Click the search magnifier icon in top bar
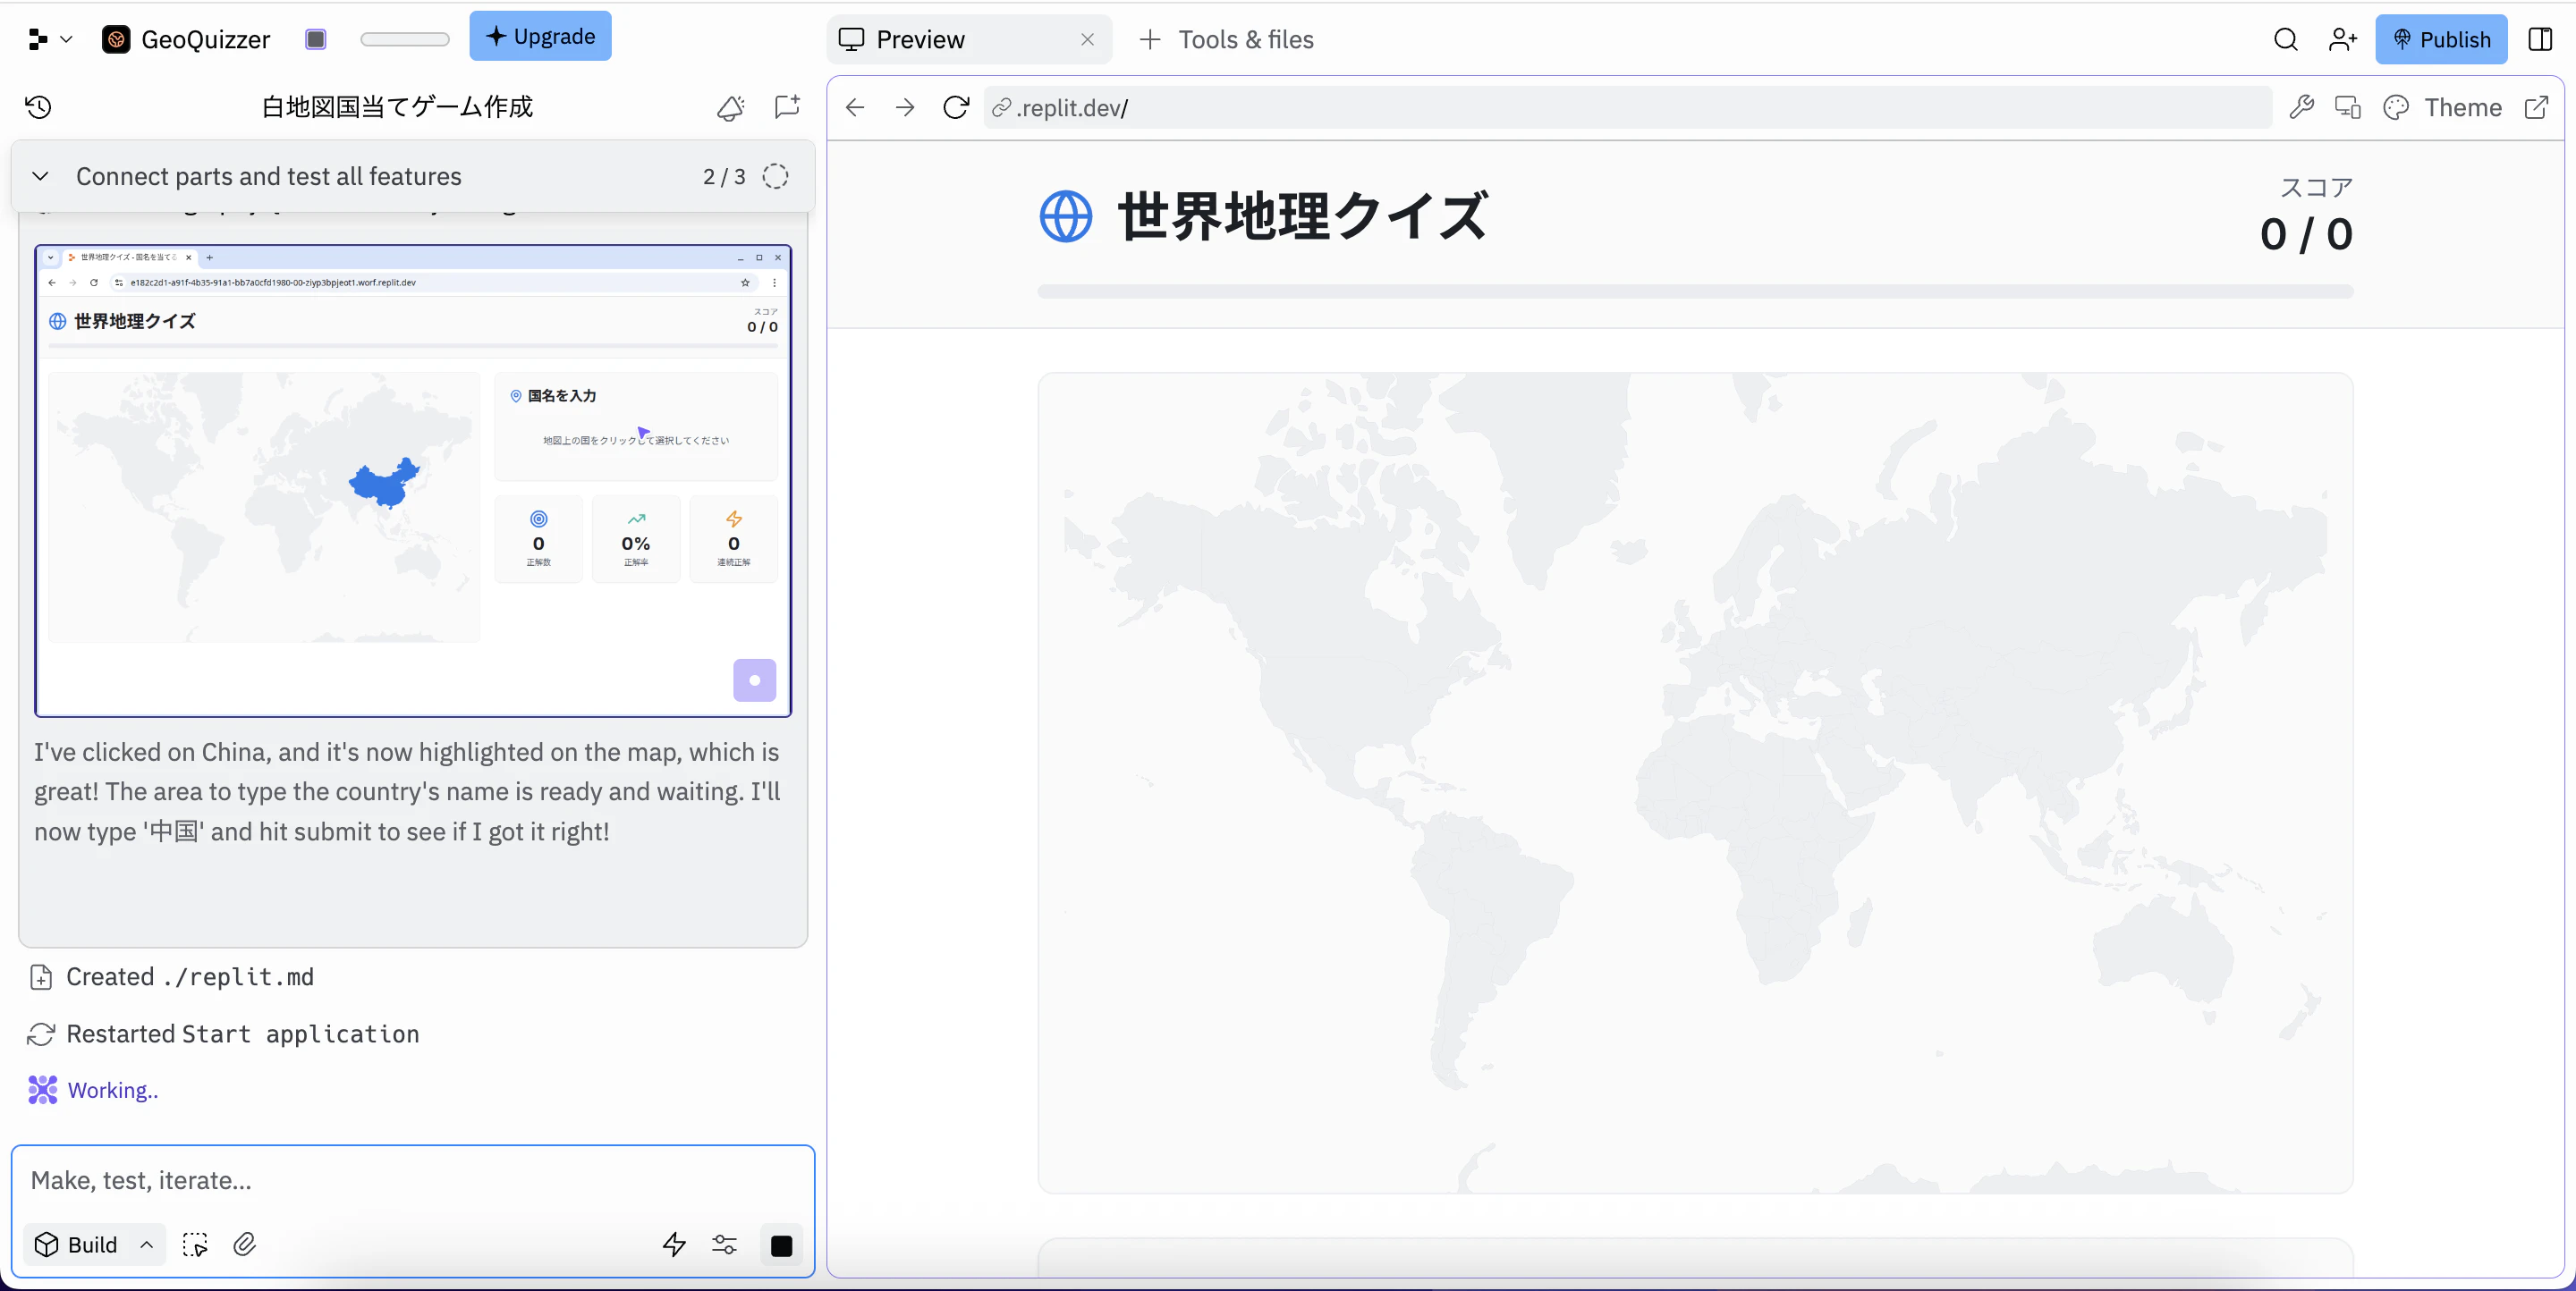This screenshot has width=2576, height=1291. 2285,39
